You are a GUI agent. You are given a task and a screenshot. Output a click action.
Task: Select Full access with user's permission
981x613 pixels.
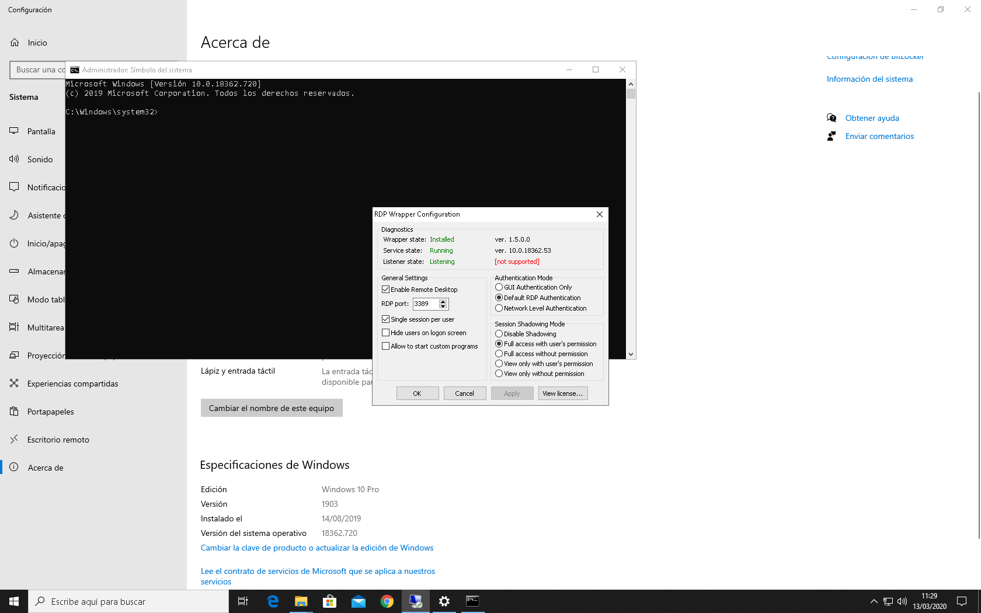499,344
